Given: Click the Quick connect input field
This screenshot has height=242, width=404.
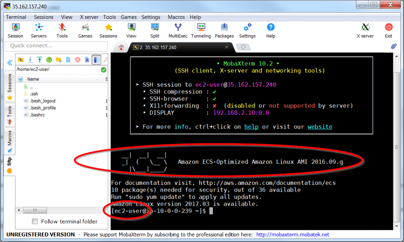Looking at the screenshot, I should point(56,46).
